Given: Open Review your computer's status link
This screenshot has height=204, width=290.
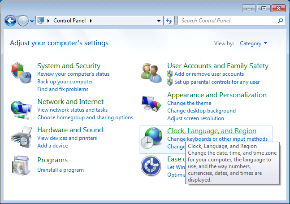Looking at the screenshot, I should 73,74.
